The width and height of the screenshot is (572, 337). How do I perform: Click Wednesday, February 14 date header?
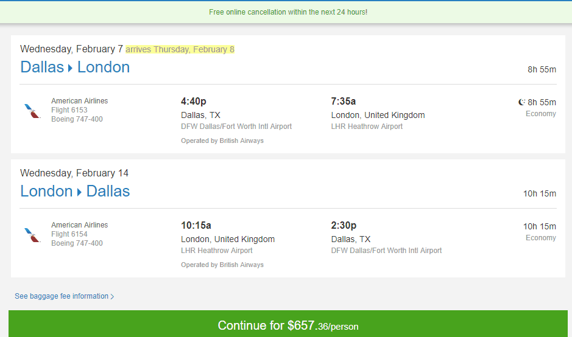74,173
